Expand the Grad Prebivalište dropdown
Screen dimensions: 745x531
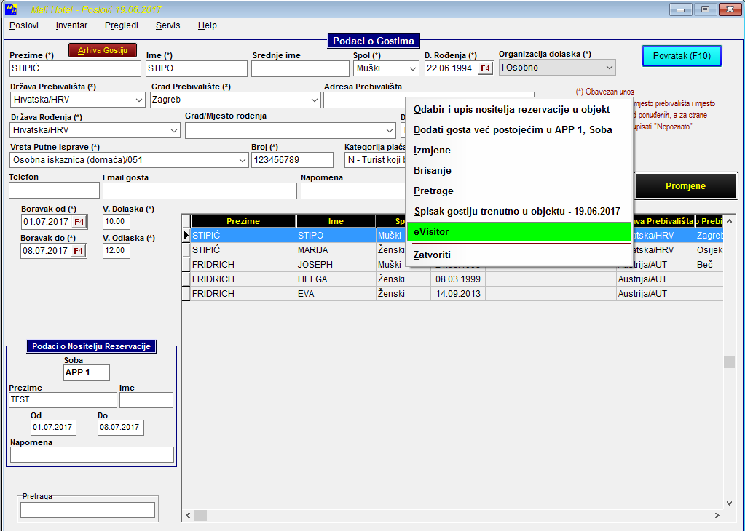[x=314, y=100]
